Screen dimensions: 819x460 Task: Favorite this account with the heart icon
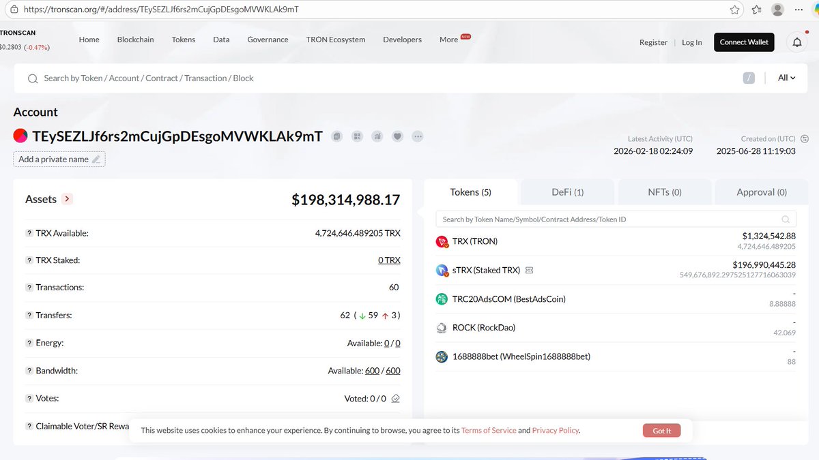point(397,136)
